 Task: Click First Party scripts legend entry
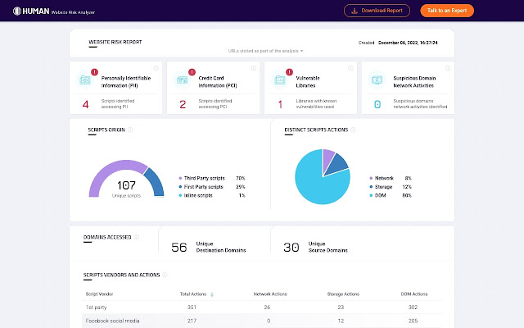(x=212, y=187)
